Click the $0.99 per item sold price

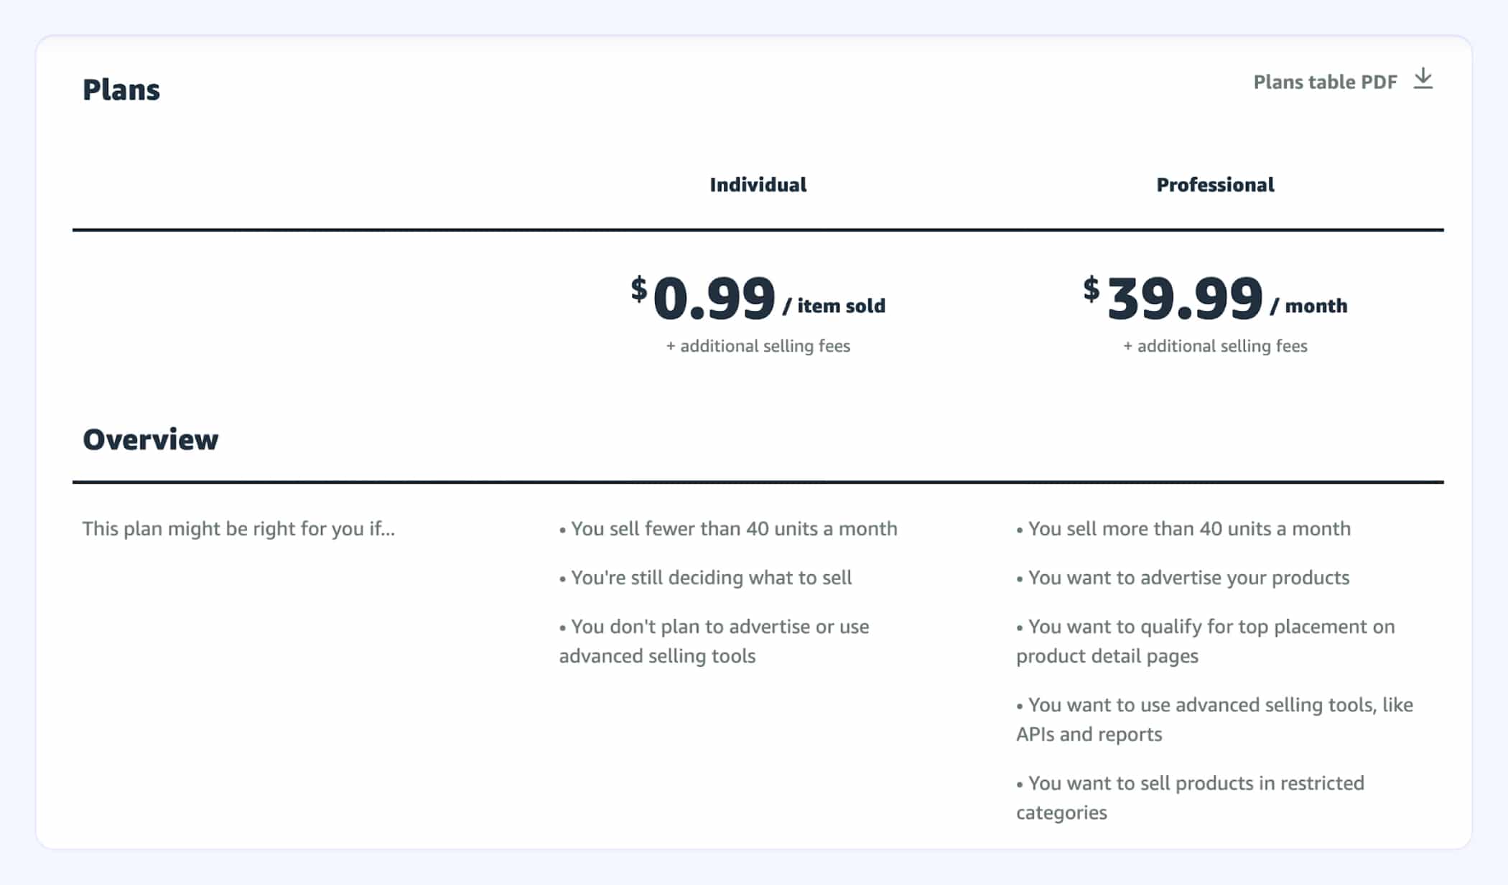coord(758,297)
